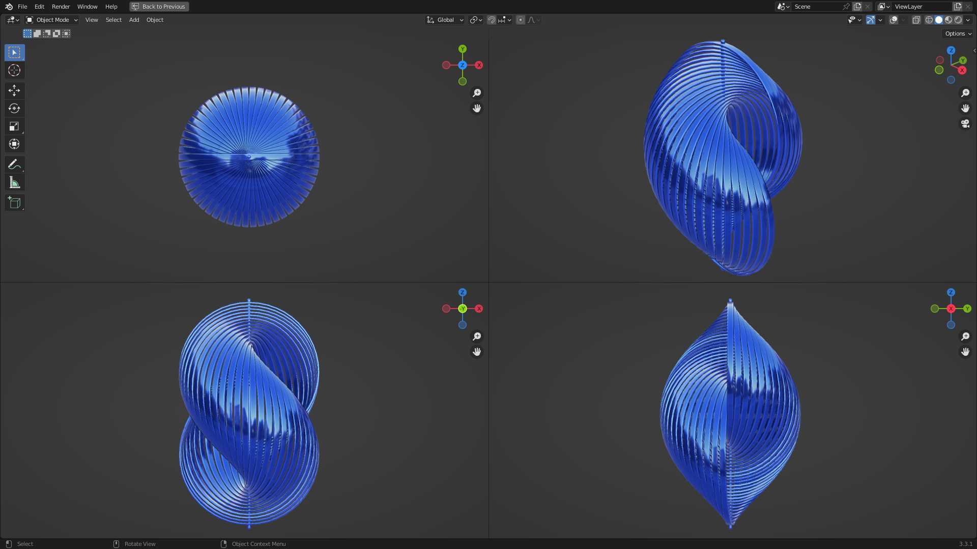Viewport: 977px width, 549px height.
Task: Set selection mode to Intersect
Action: pos(66,34)
